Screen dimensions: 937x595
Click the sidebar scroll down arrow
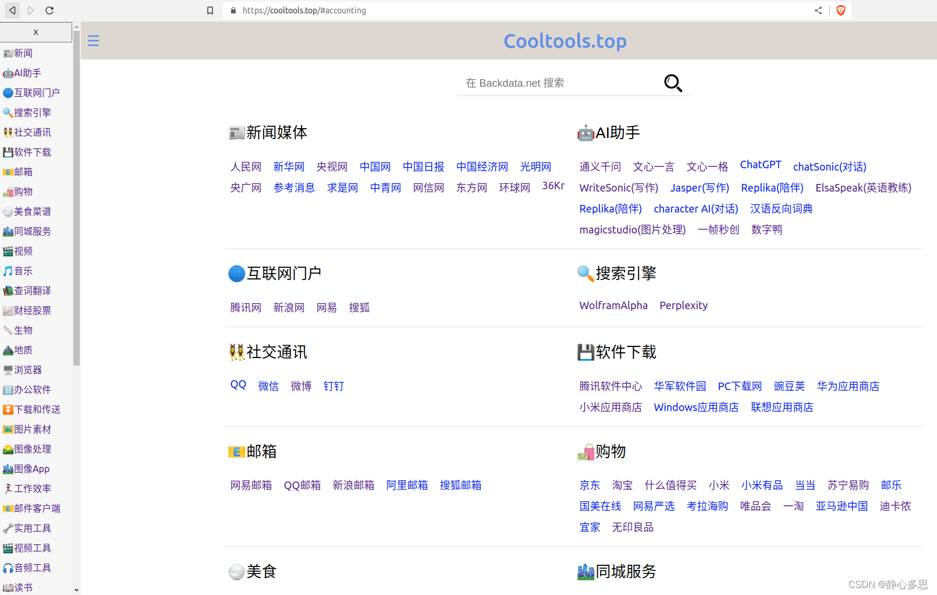coord(76,590)
